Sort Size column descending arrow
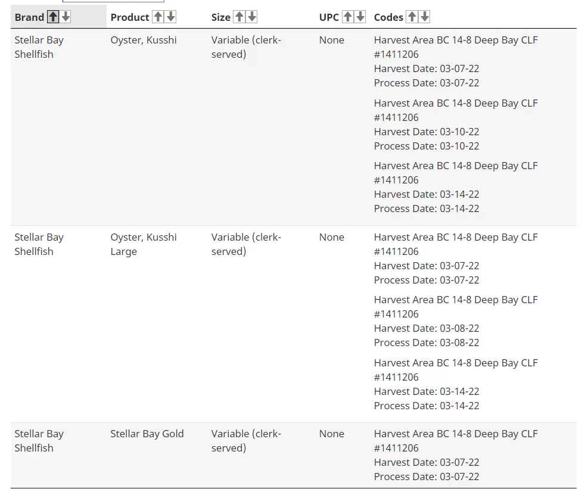582x495 pixels. pos(252,17)
